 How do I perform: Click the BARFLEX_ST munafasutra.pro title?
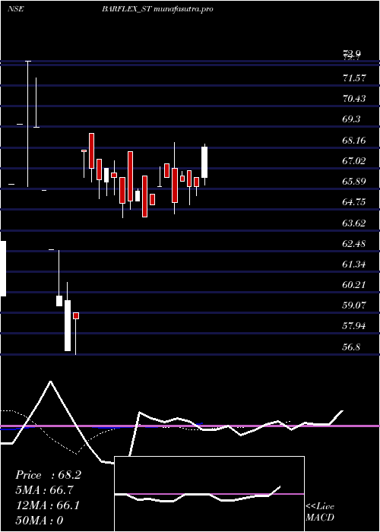point(157,9)
